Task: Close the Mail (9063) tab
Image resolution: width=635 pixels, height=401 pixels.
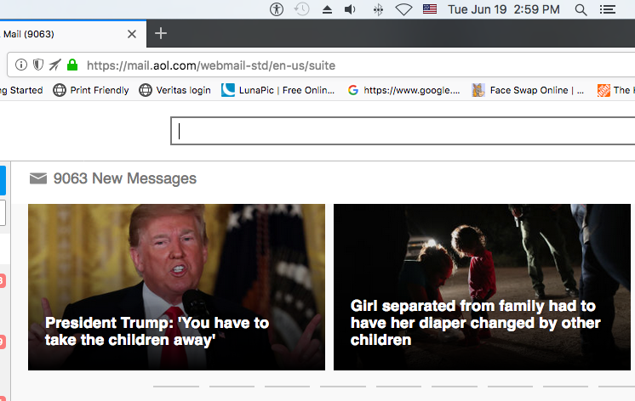Action: [x=132, y=34]
